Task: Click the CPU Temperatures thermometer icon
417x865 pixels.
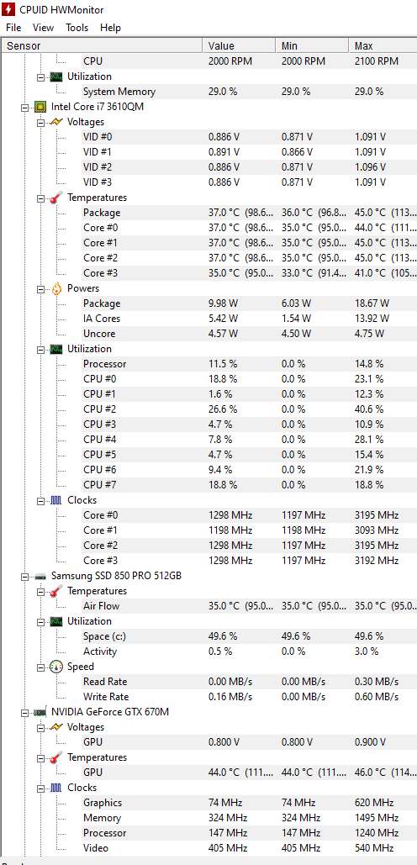Action: pyautogui.click(x=56, y=198)
